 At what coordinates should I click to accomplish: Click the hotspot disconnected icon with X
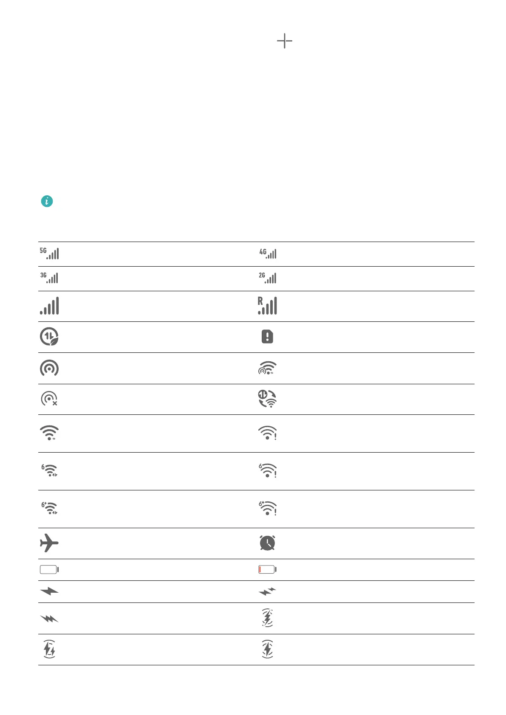(49, 399)
